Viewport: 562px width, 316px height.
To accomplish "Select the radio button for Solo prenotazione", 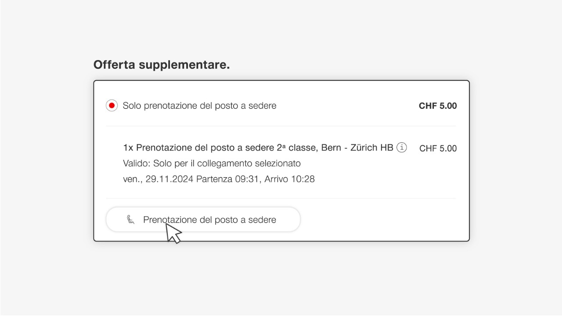I will coord(112,105).
